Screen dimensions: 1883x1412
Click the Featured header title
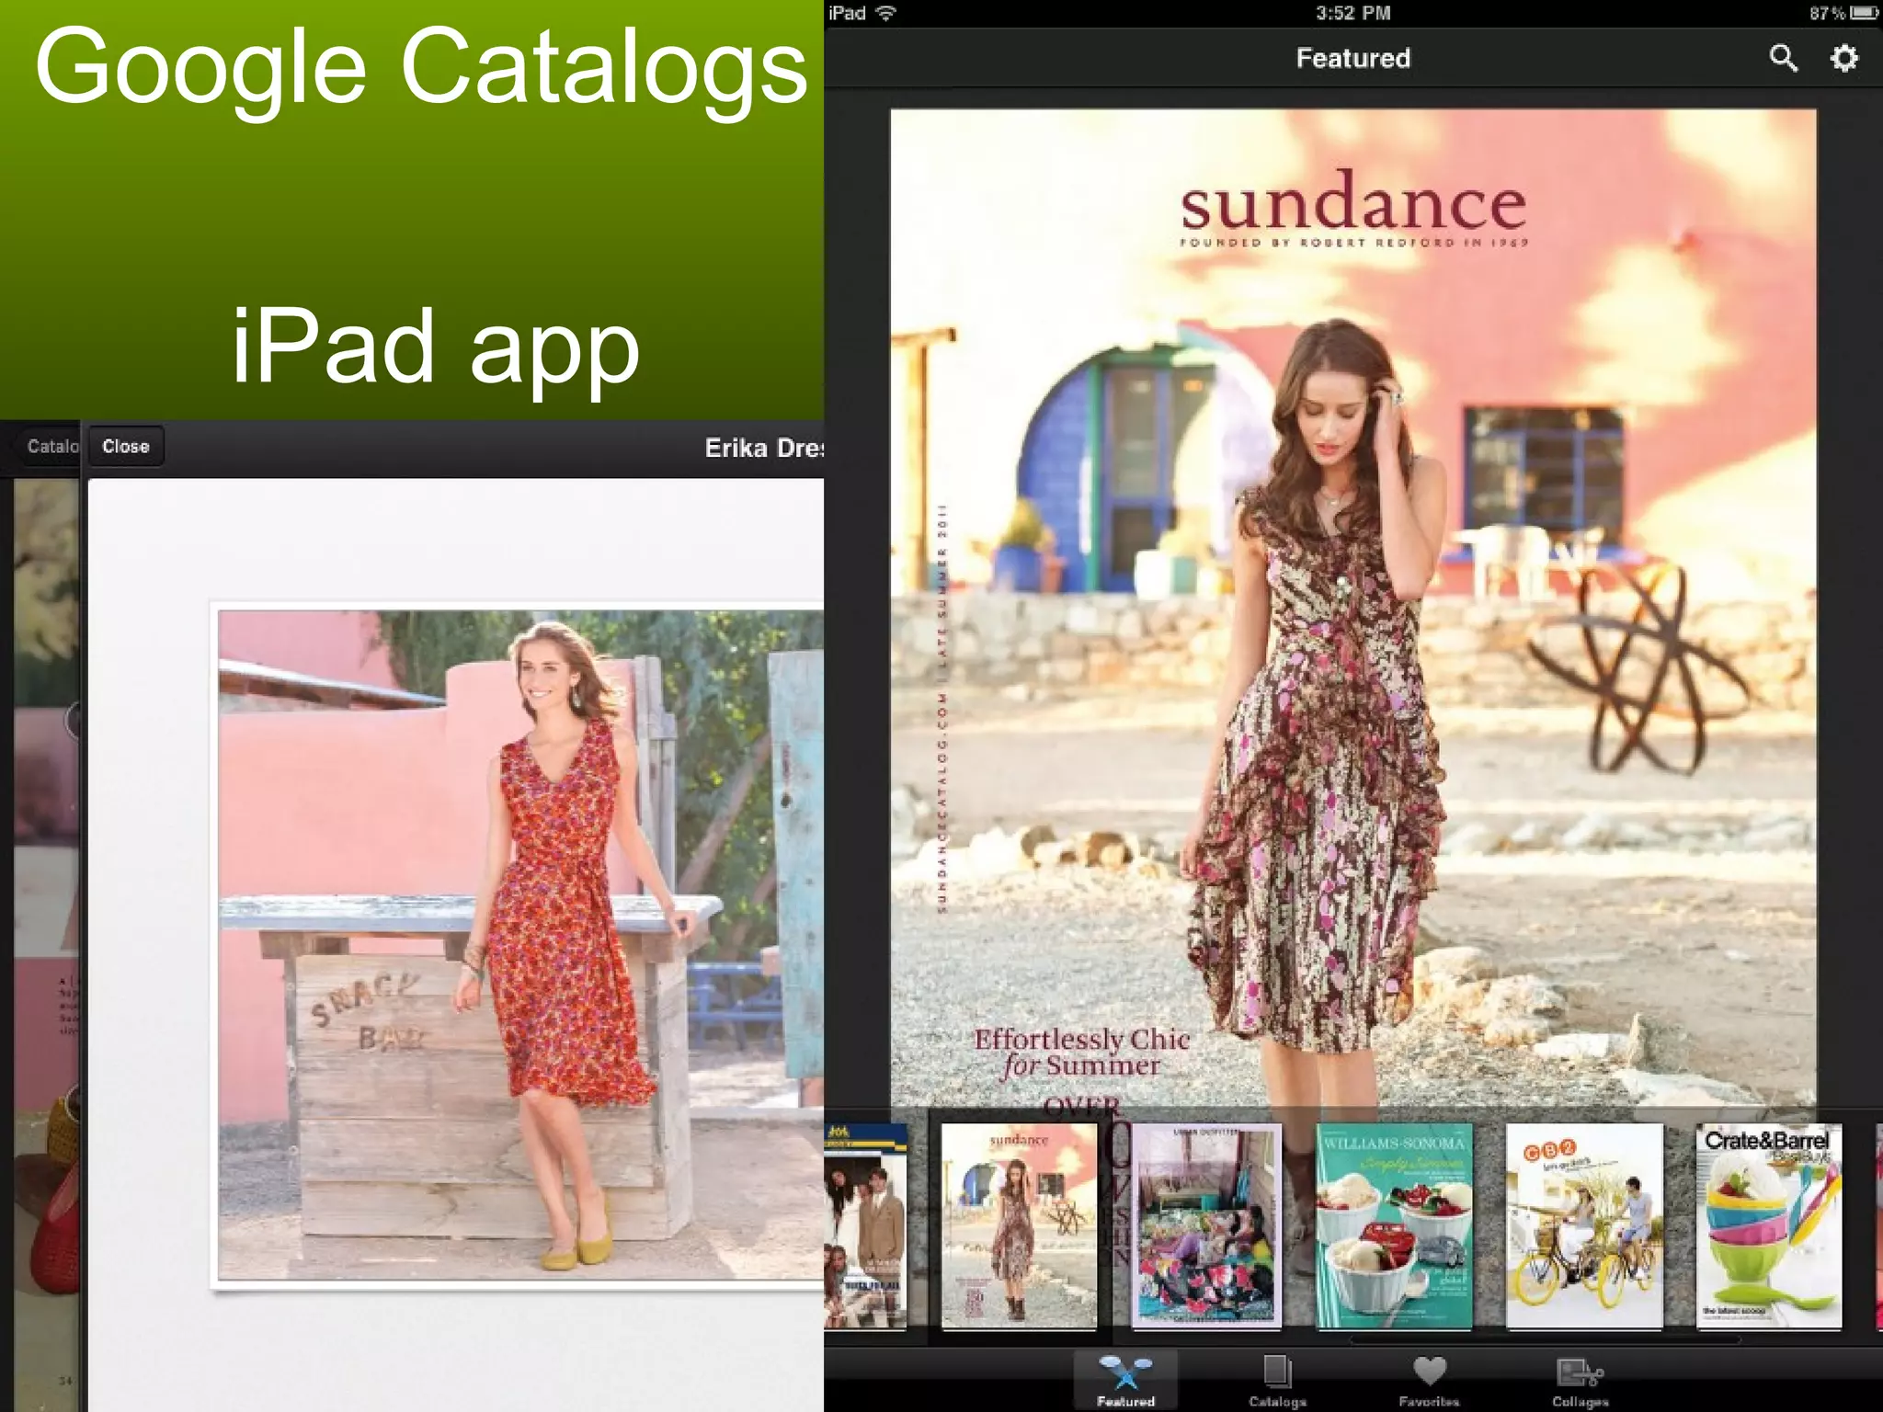[1352, 58]
